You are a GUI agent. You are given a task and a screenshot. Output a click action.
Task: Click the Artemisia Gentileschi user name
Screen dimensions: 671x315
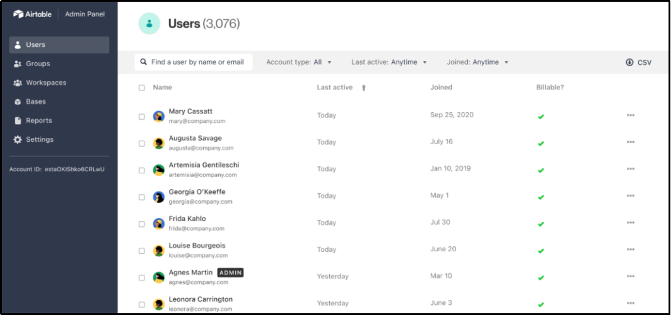coord(204,165)
